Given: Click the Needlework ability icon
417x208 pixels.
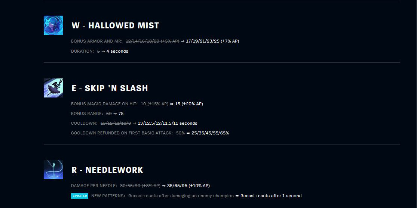Looking at the screenshot, I should tap(53, 170).
